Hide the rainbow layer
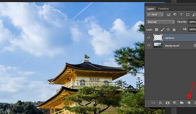The width and height of the screenshot is (196, 114). [x=149, y=38]
